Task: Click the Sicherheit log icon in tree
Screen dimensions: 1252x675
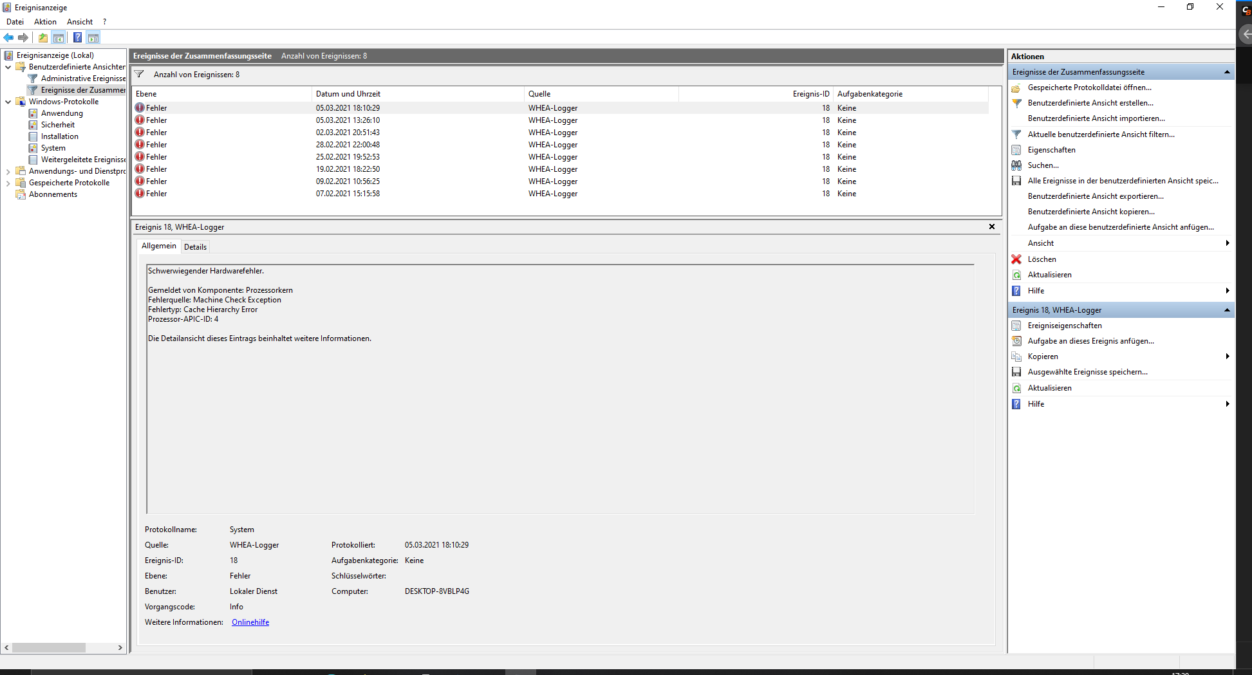Action: click(x=33, y=125)
